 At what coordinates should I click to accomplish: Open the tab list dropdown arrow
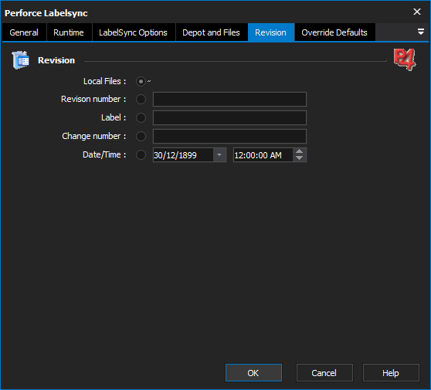pyautogui.click(x=420, y=32)
